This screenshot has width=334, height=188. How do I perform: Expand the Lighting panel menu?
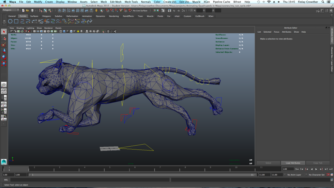[30, 28]
